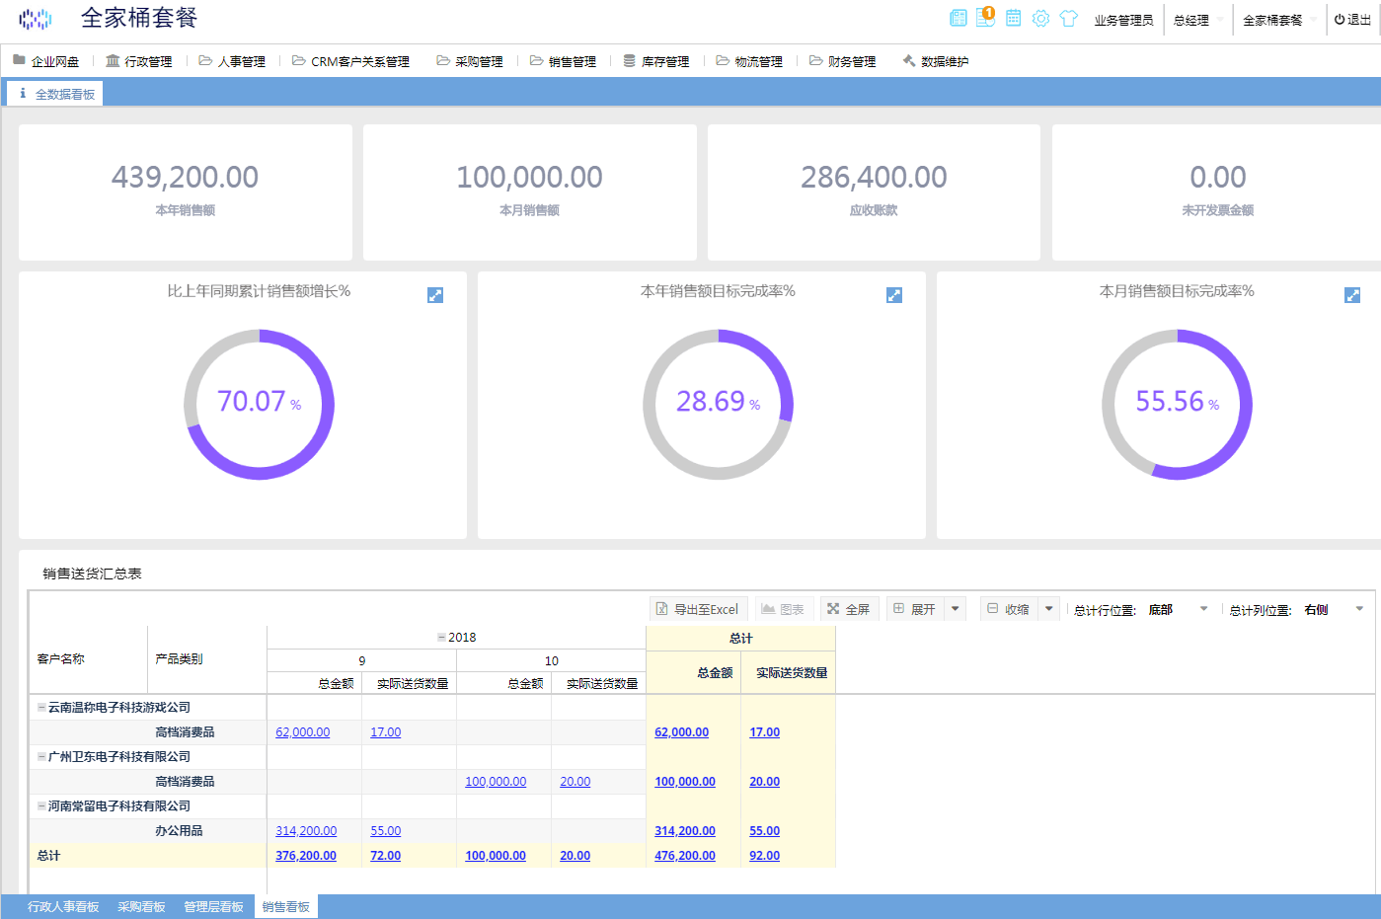Open the 人事管理 menu
Screen dimensions: 1381x919
(x=232, y=61)
